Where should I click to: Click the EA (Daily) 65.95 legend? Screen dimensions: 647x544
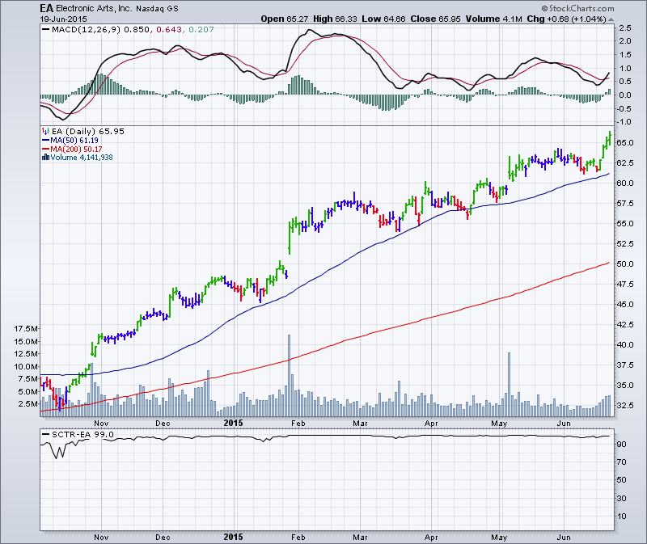tap(88, 131)
